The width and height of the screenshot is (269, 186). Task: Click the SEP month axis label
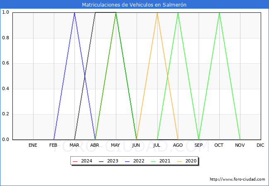199,145
